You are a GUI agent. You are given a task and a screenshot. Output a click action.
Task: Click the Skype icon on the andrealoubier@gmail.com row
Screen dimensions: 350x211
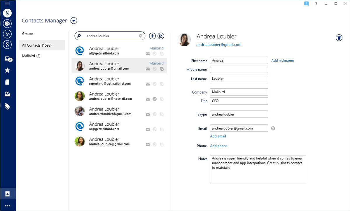point(162,69)
